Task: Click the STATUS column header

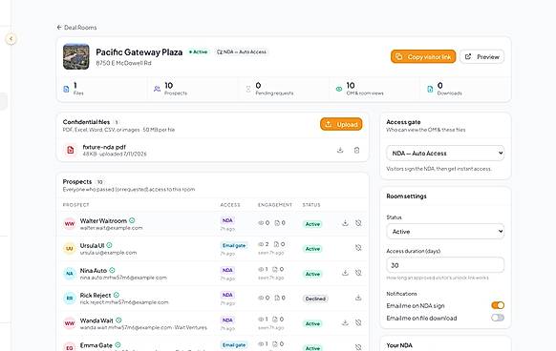Action: [x=311, y=205]
